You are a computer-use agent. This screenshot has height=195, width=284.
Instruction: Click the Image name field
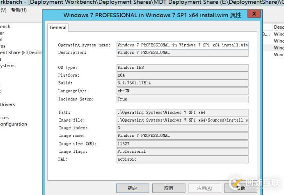pos(182,136)
